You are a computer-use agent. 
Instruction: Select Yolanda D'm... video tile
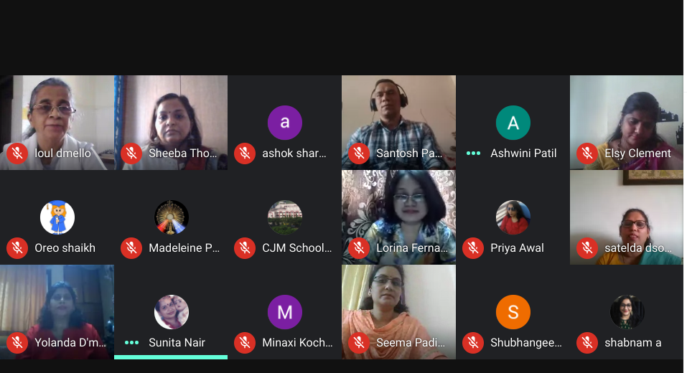click(x=57, y=312)
